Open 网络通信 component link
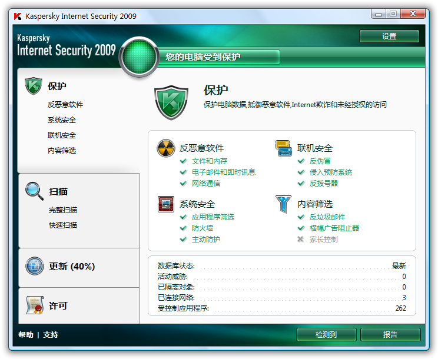 (206, 184)
